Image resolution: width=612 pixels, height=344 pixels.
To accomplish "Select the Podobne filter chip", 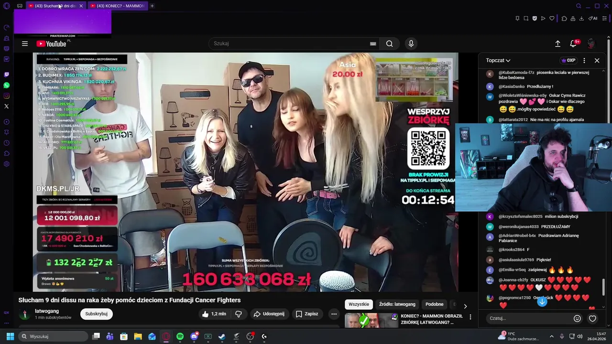I will (435, 304).
